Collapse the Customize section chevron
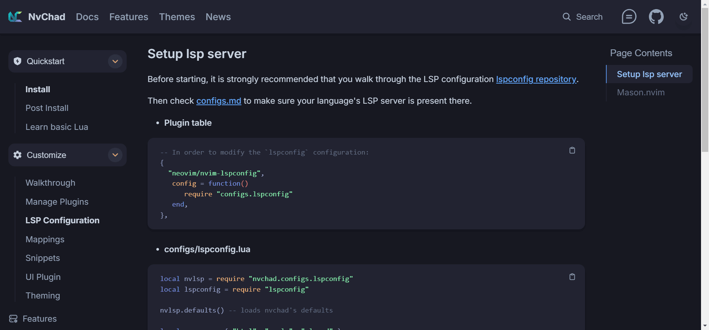This screenshot has height=330, width=709. (115, 155)
